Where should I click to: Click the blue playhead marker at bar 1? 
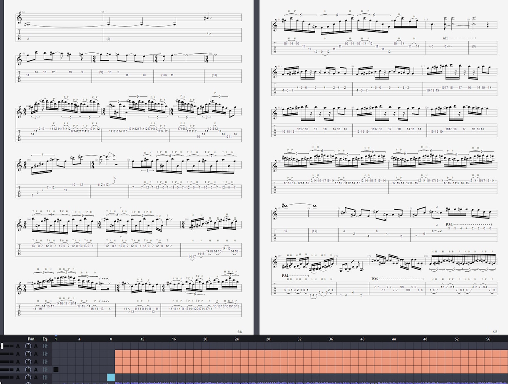56,336
